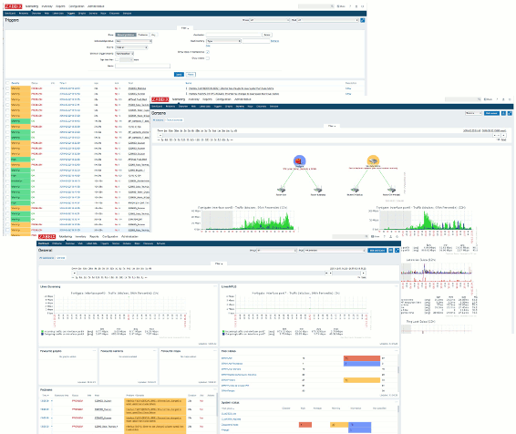The width and height of the screenshot is (516, 434).
Task: Click second router icon under firewall
Action: (x=317, y=190)
